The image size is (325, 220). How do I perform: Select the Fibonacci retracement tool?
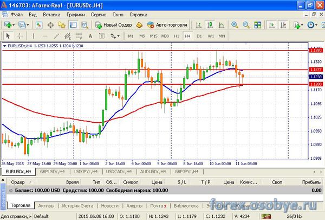pos(79,36)
